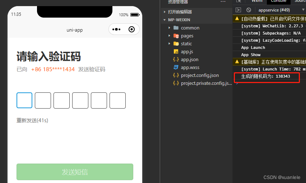Viewport: 306px width, 183px height.
Task: Expand the static folder arrow
Action: (x=169, y=44)
